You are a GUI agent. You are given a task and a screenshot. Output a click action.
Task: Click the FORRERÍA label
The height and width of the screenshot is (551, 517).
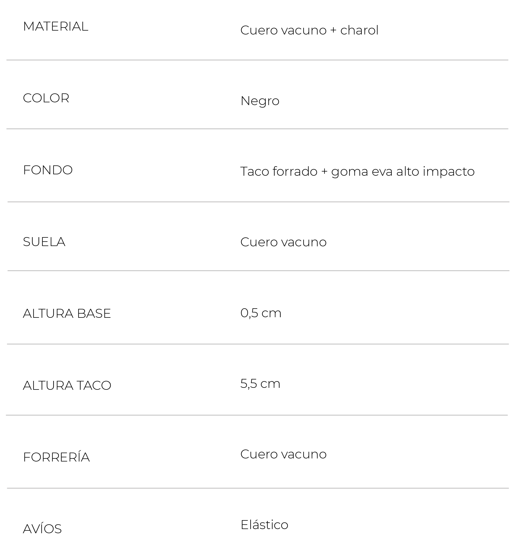[56, 457]
